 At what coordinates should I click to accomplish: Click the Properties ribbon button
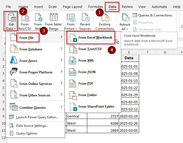143,22
